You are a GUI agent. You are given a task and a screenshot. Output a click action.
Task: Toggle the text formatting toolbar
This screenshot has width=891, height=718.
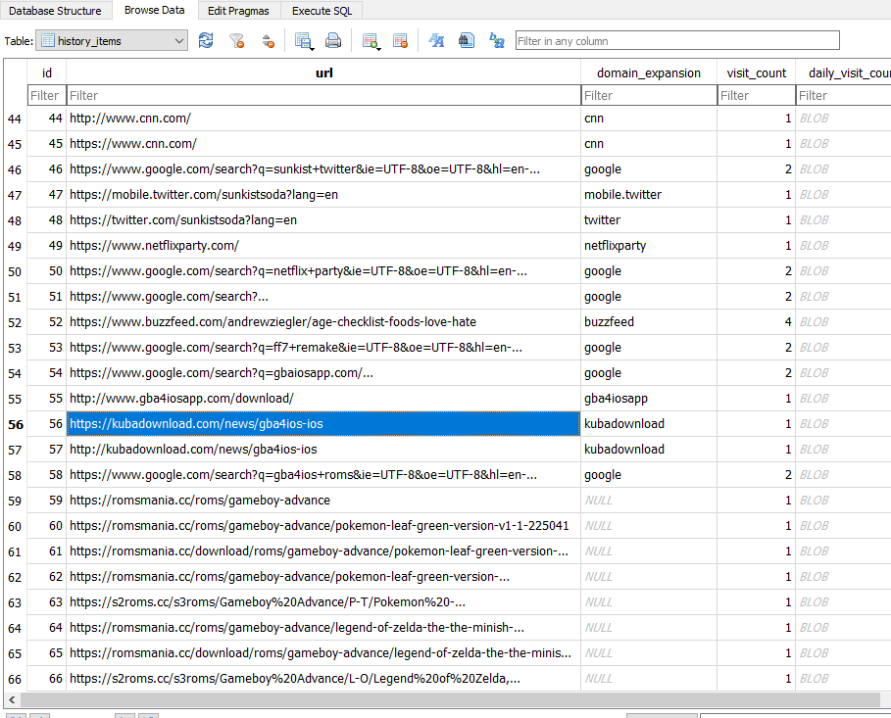(437, 40)
